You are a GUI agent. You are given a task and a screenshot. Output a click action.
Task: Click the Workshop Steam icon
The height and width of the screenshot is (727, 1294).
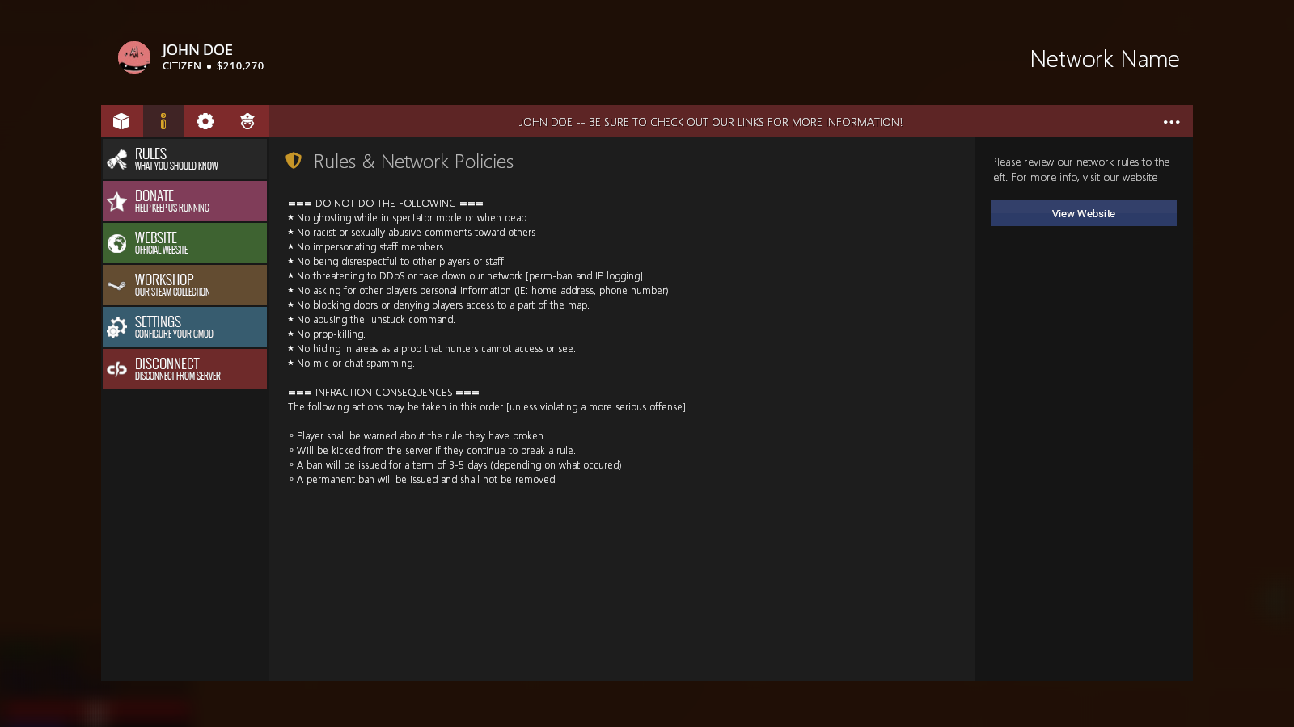click(x=117, y=285)
